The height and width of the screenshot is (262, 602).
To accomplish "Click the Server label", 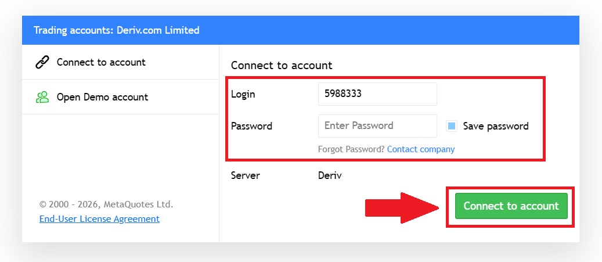I will (245, 175).
